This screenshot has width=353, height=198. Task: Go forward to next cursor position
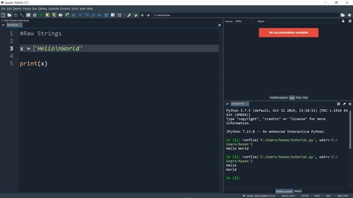[148, 15]
